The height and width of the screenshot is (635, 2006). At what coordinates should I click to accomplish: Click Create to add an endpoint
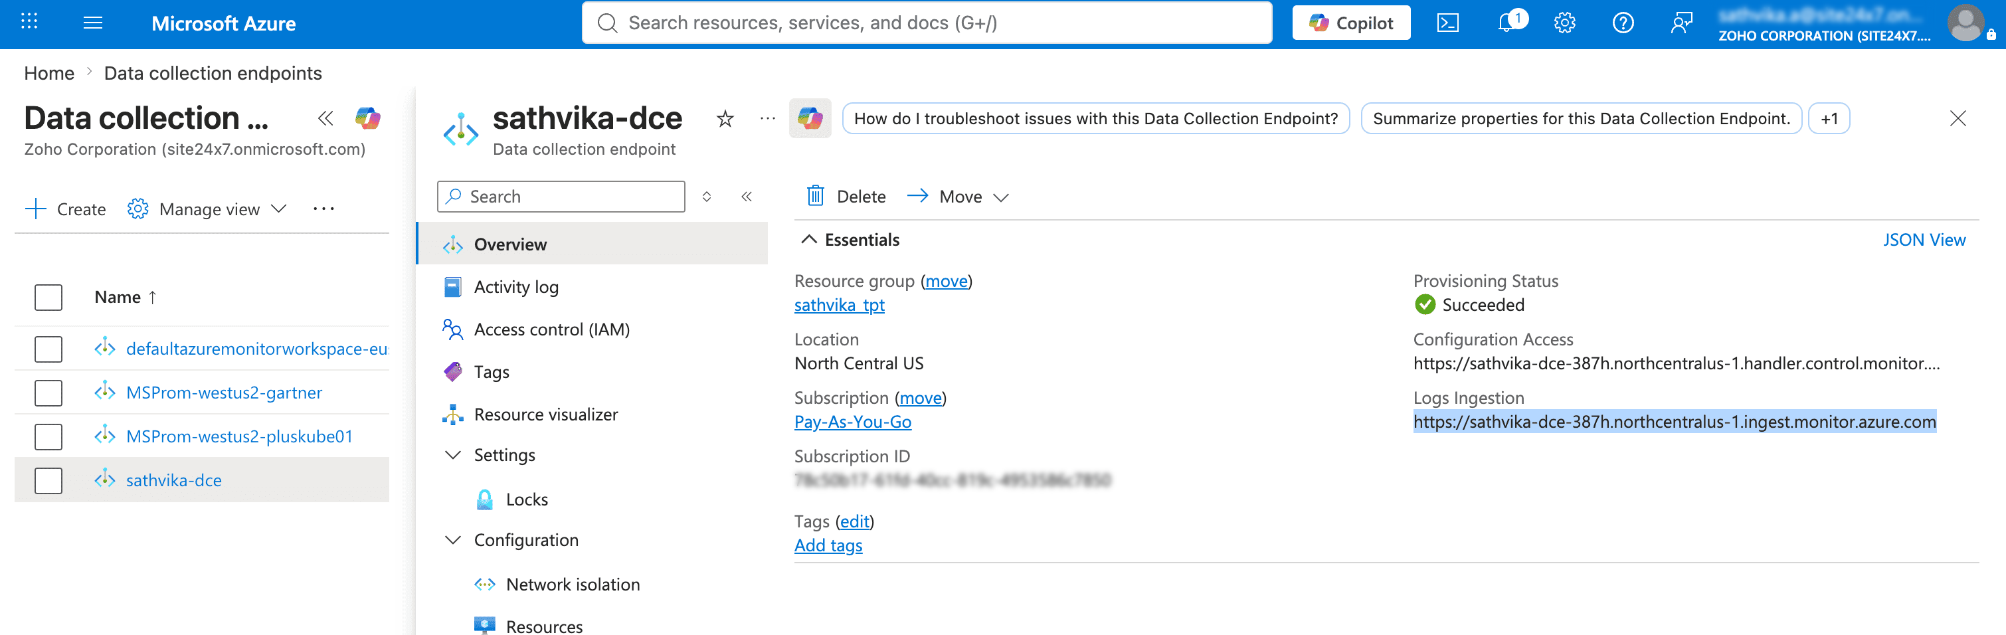point(65,209)
